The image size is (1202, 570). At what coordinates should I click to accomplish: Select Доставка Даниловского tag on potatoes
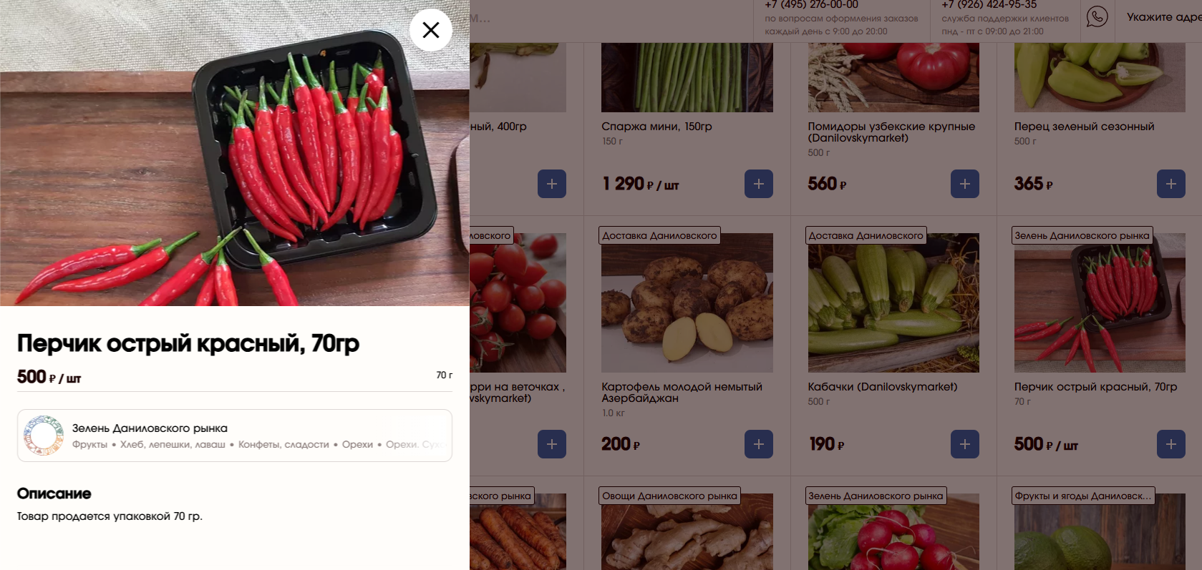(659, 235)
